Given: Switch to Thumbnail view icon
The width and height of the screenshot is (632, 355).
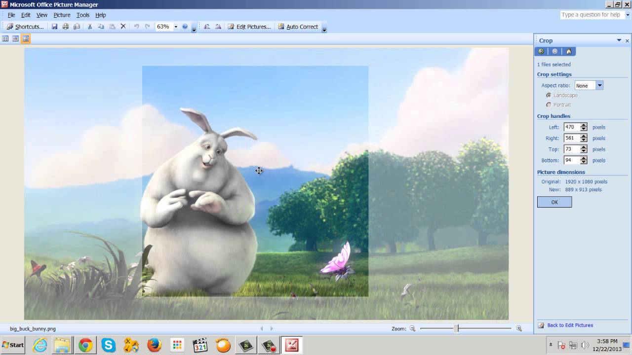Looking at the screenshot, I should 5,38.
